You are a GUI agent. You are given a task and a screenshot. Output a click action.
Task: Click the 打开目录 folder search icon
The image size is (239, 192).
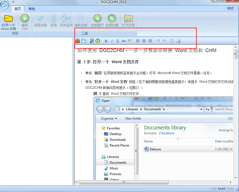pos(128,19)
